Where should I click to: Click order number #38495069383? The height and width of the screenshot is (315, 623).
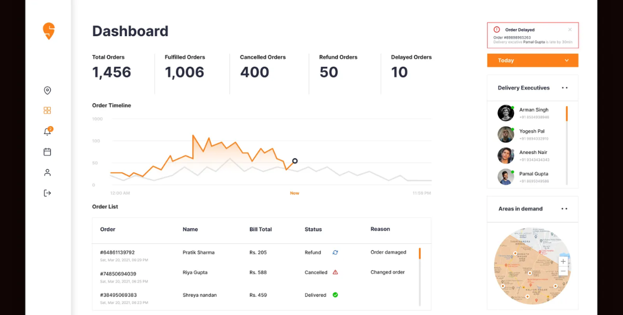119,295
